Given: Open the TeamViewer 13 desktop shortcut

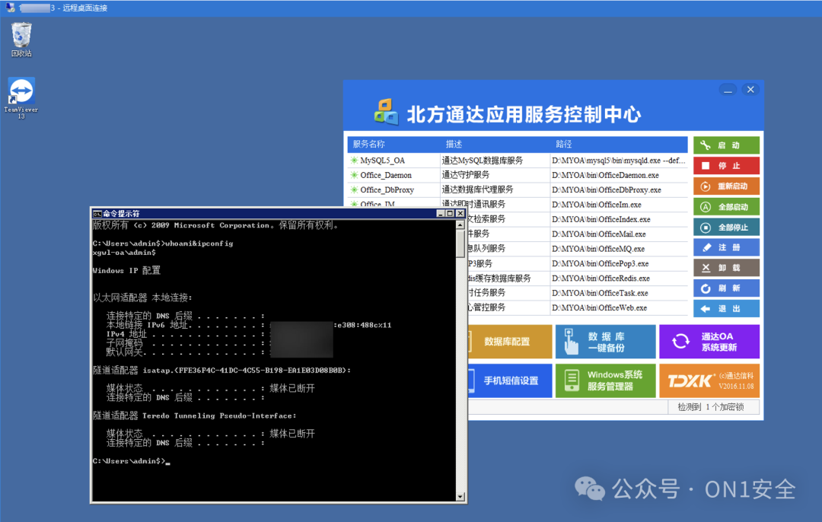Looking at the screenshot, I should (x=21, y=98).
